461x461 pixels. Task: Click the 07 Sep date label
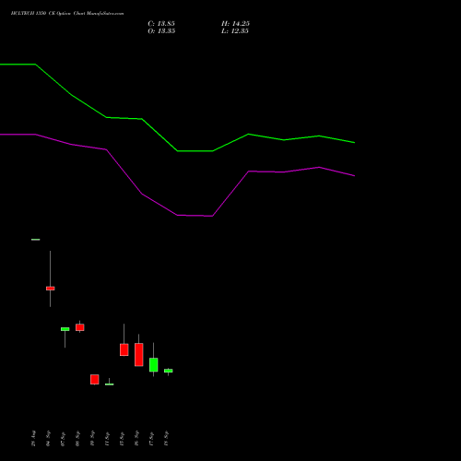[63, 438]
